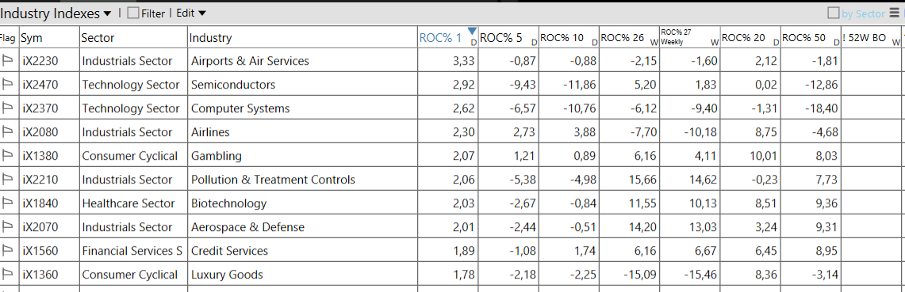
Task: Flag the iX1840 Biotechnology row
Action: [x=9, y=203]
